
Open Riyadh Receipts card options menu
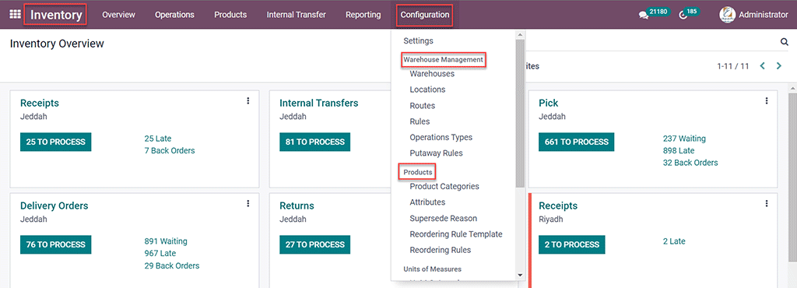pyautogui.click(x=767, y=204)
